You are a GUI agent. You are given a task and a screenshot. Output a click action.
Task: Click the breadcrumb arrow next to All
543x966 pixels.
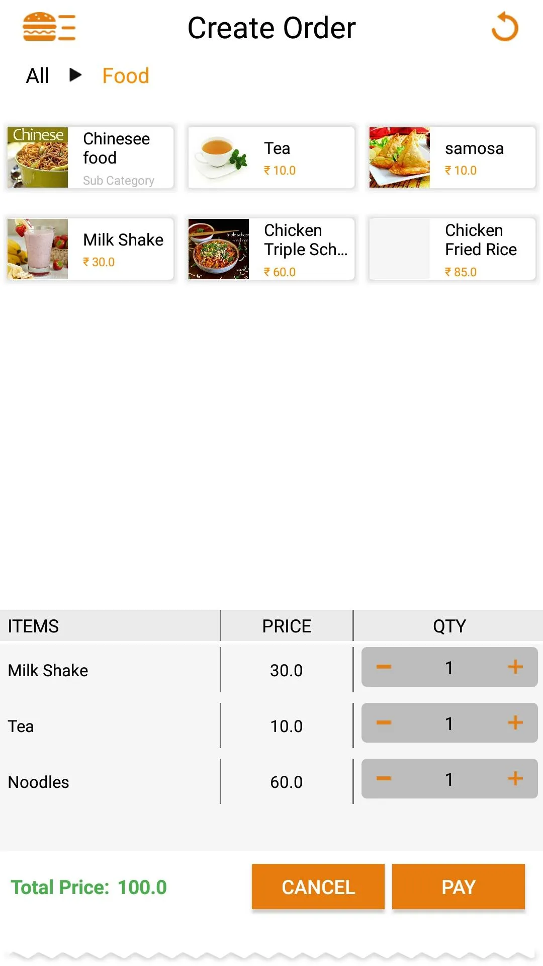coord(75,75)
